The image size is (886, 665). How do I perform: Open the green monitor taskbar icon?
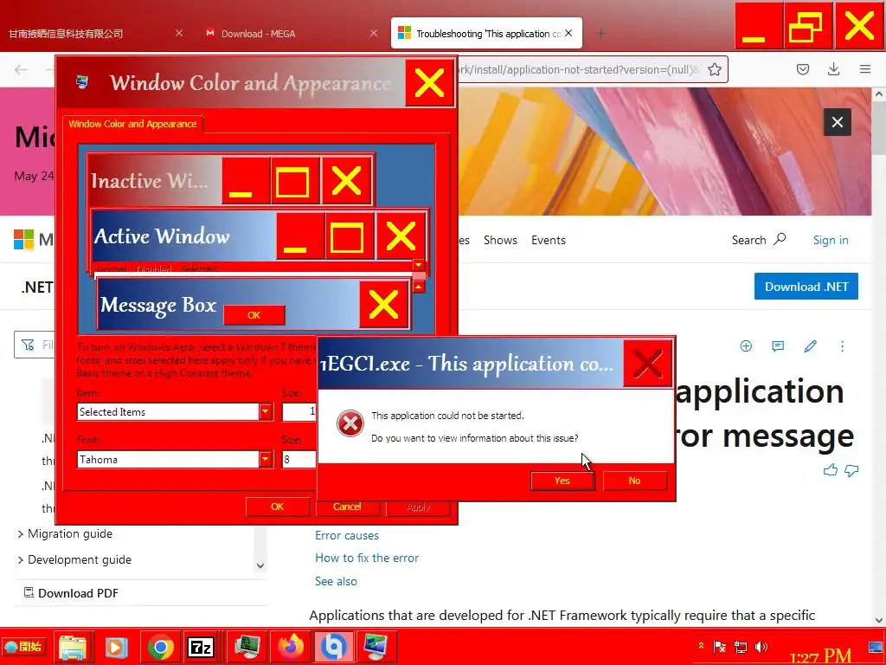[x=247, y=647]
